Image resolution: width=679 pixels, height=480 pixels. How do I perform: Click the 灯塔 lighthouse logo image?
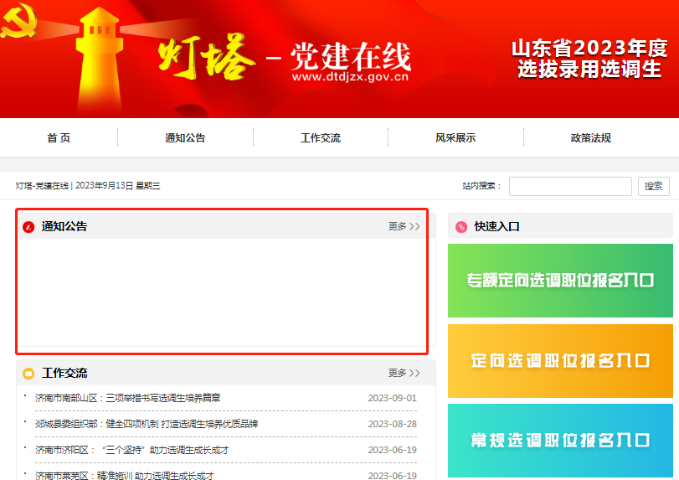pos(99,60)
